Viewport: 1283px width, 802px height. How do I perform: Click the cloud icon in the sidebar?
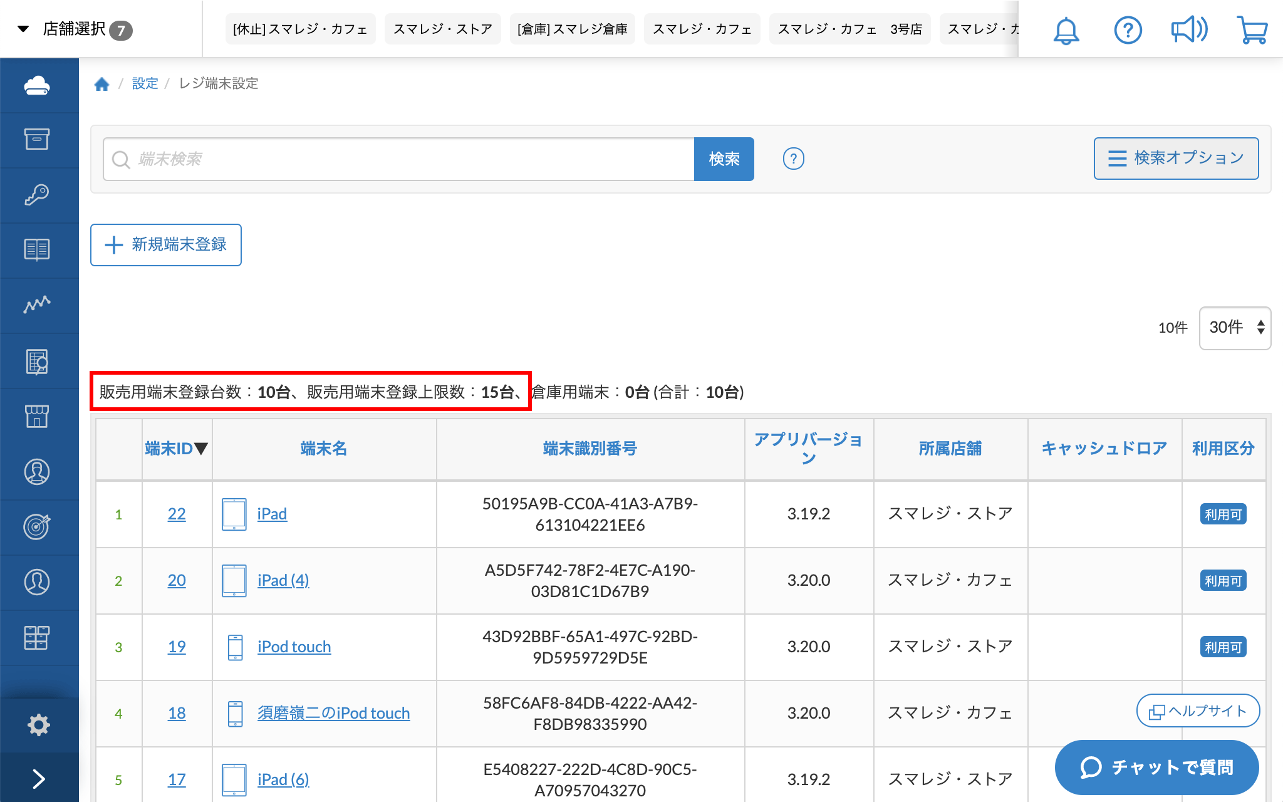pos(37,85)
